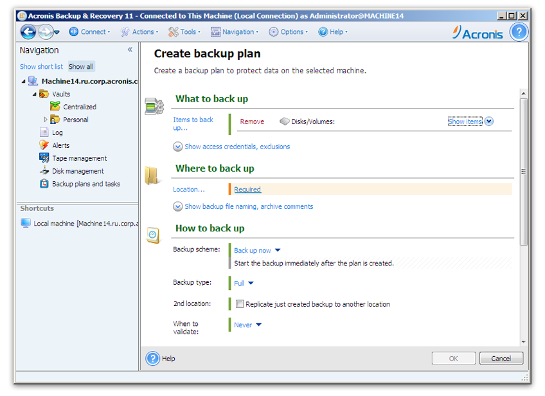The width and height of the screenshot is (545, 396).
Task: Minimize the Acronis window
Action: coord(502,15)
